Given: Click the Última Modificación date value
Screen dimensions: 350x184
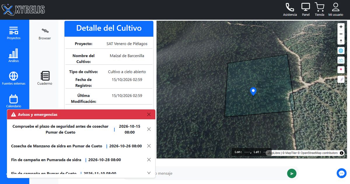Looking at the screenshot, I should (x=127, y=96).
